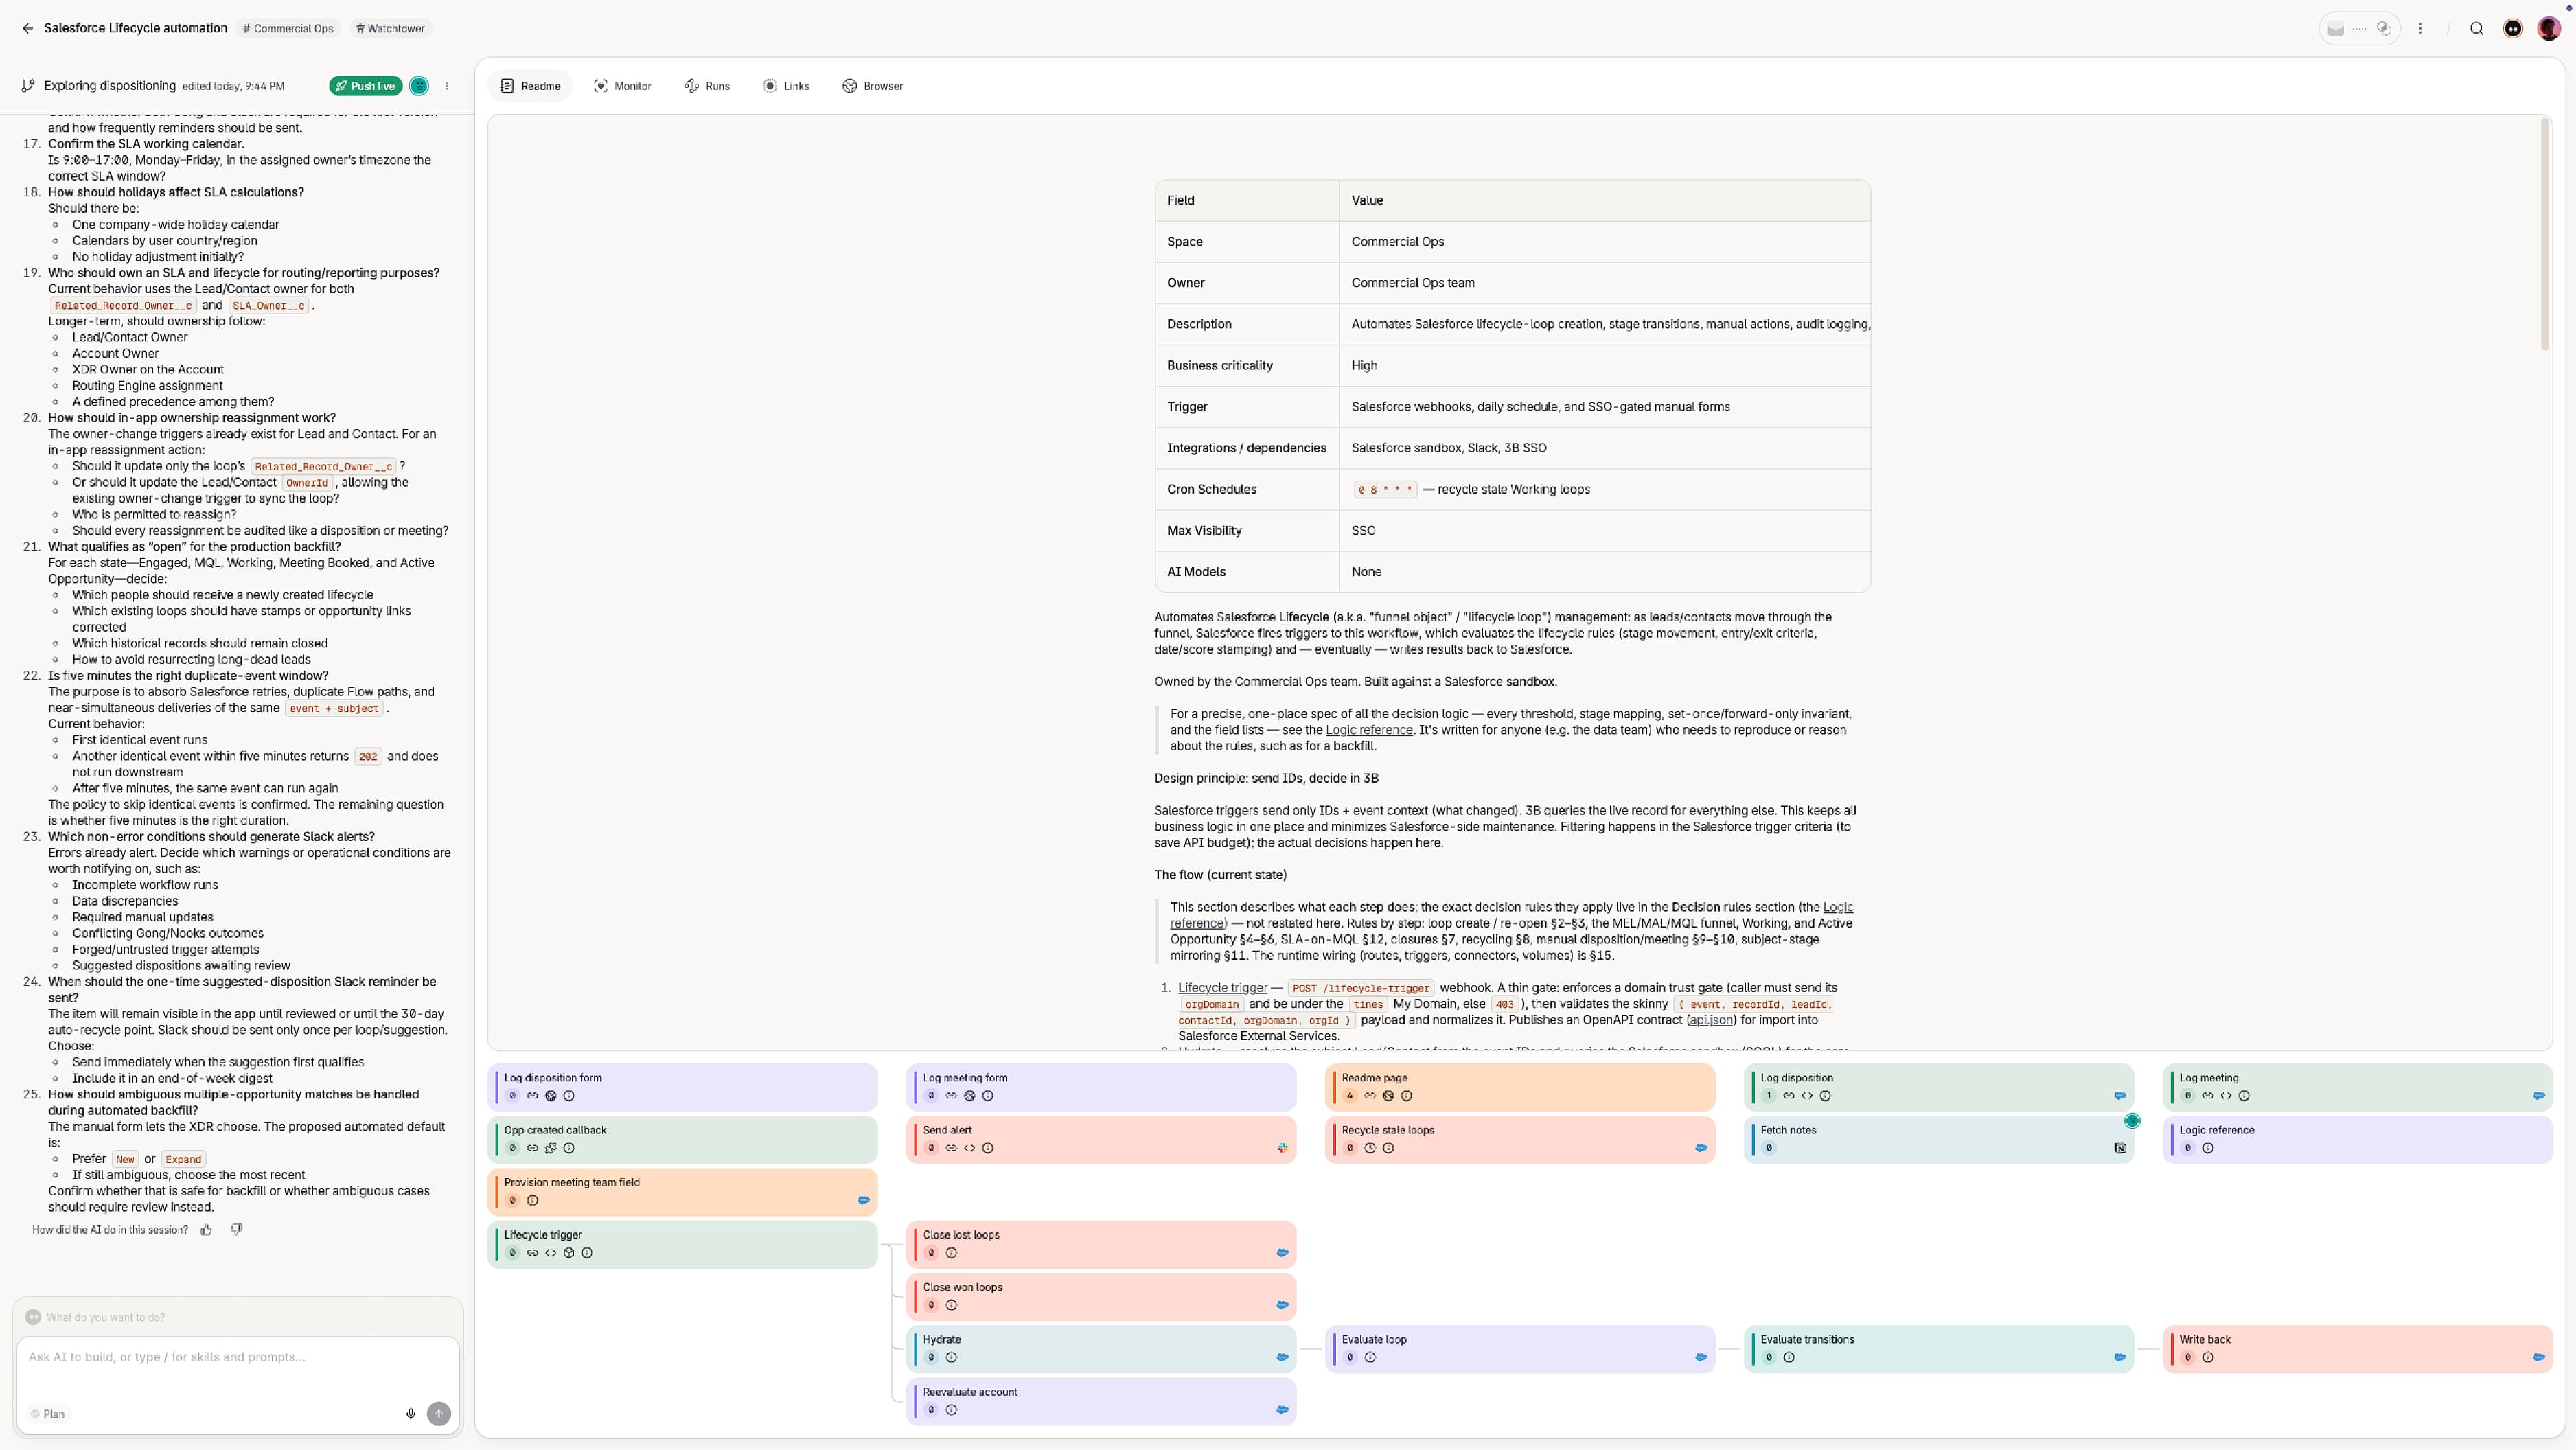Open the Plan mode selector in the prompt box

pos(47,1414)
